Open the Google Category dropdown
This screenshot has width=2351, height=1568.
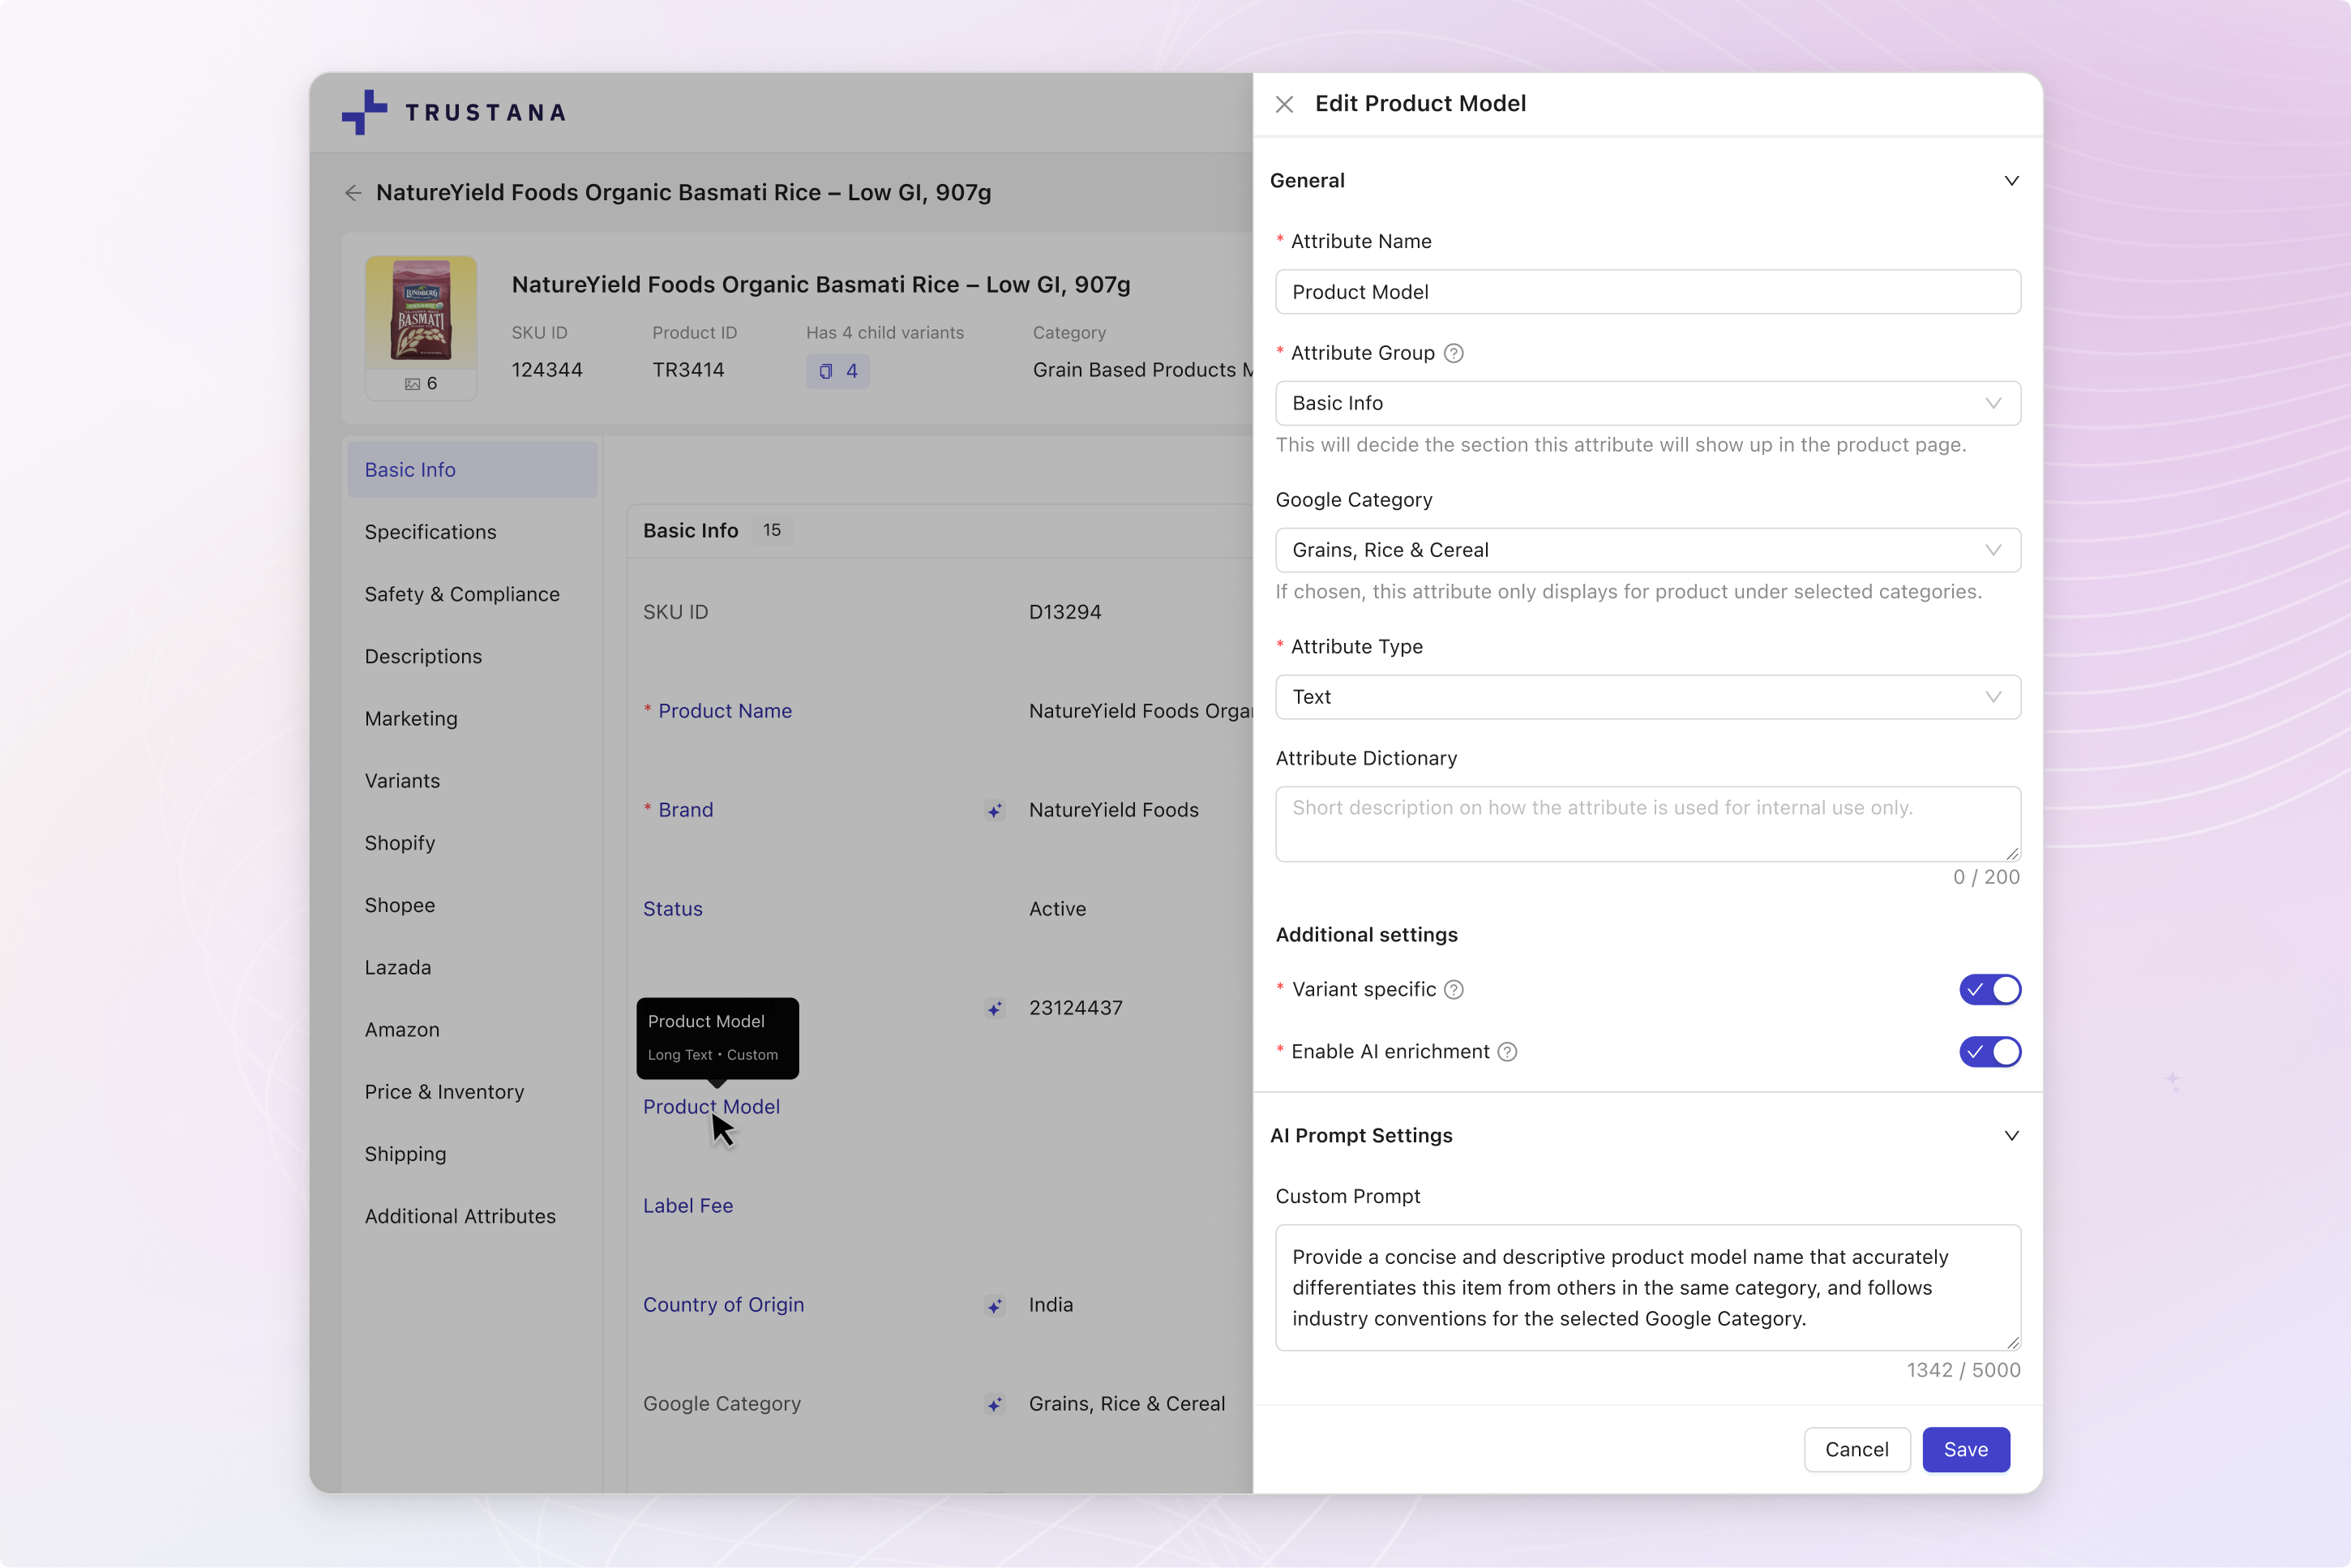(1647, 550)
